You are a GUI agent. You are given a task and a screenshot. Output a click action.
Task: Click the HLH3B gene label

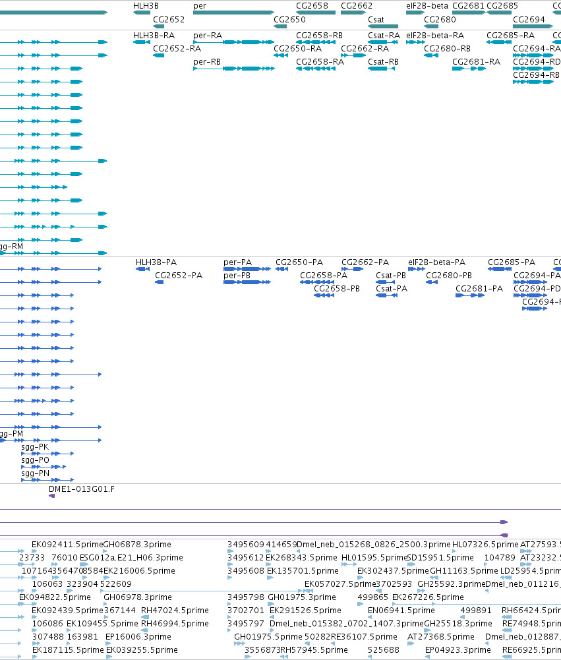(146, 6)
